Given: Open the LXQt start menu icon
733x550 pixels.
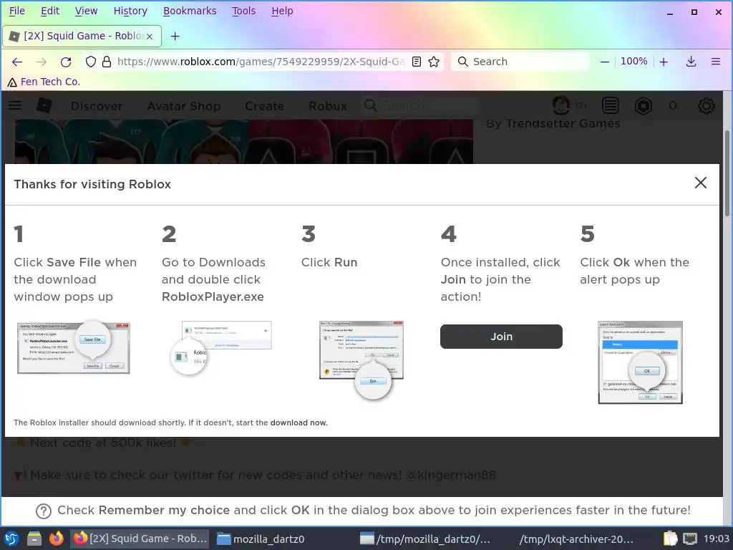Looking at the screenshot, I should 11,539.
